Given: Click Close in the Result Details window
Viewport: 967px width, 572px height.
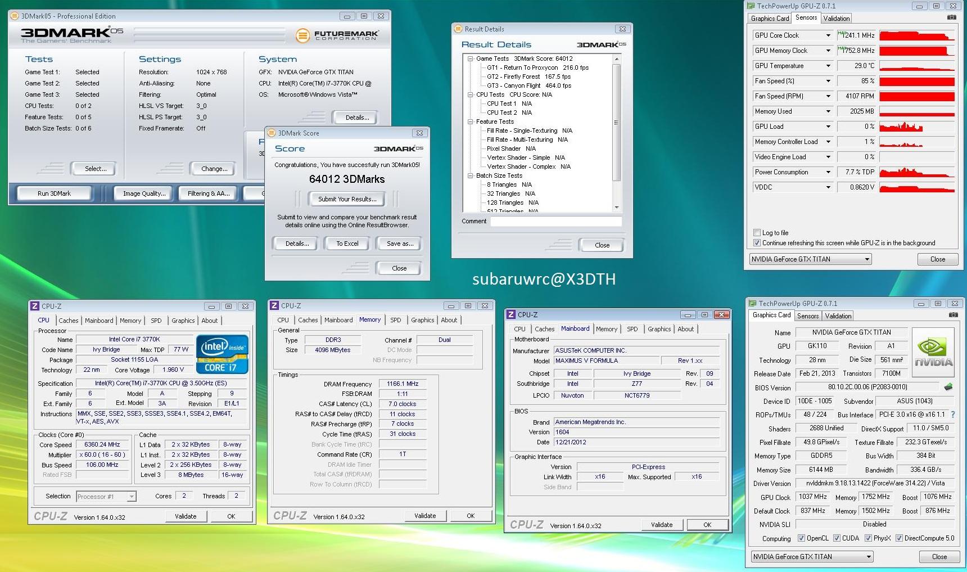Looking at the screenshot, I should point(602,245).
